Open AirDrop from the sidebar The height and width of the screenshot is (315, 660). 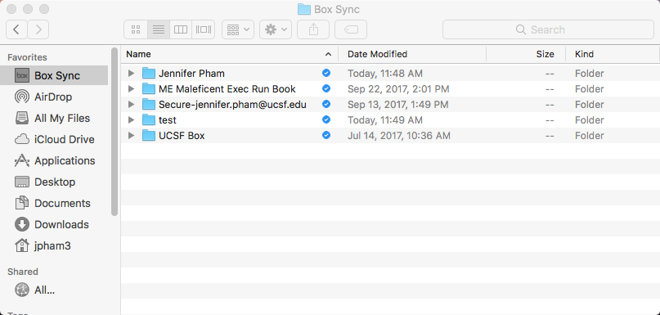point(54,97)
